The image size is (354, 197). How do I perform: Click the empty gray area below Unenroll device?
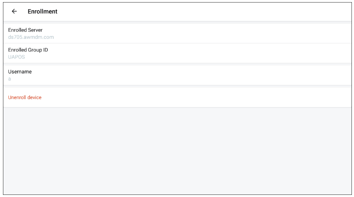click(x=177, y=152)
